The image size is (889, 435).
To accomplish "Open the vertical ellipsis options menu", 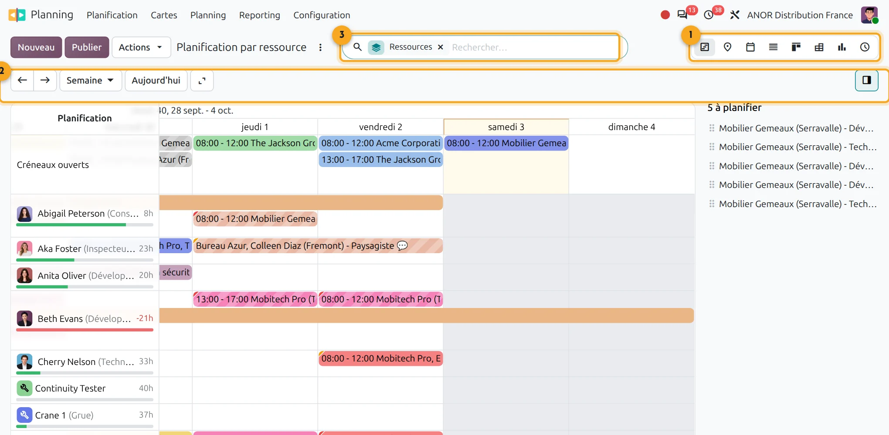I will (x=320, y=47).
